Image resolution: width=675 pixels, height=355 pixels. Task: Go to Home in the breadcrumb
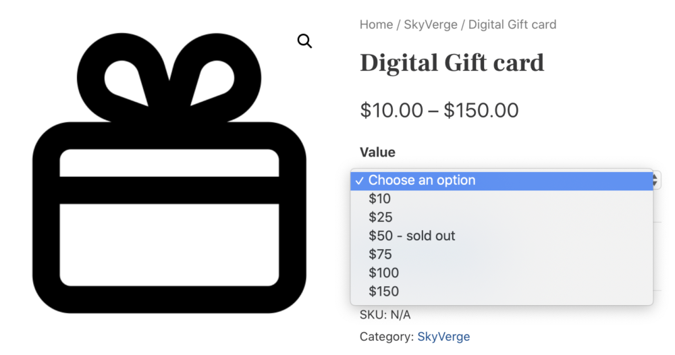click(x=376, y=24)
